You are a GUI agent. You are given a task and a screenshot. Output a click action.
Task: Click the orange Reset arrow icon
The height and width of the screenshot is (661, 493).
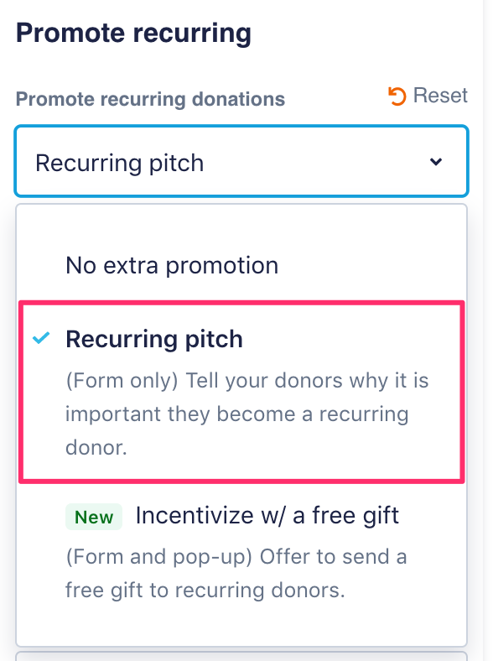397,96
